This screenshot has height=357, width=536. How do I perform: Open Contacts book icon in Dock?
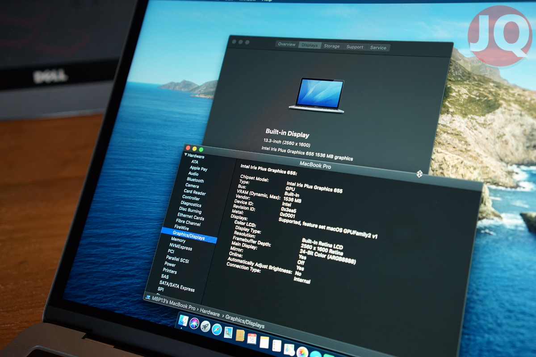tap(240, 336)
